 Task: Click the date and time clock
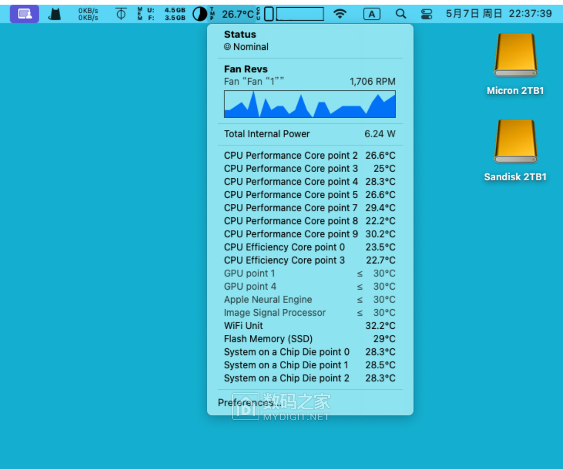pos(499,14)
